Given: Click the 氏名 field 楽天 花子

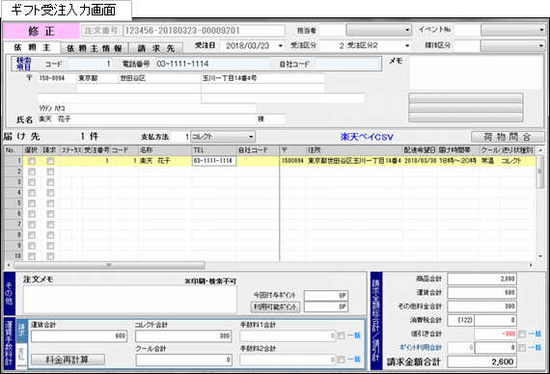Looking at the screenshot, I should 147,120.
